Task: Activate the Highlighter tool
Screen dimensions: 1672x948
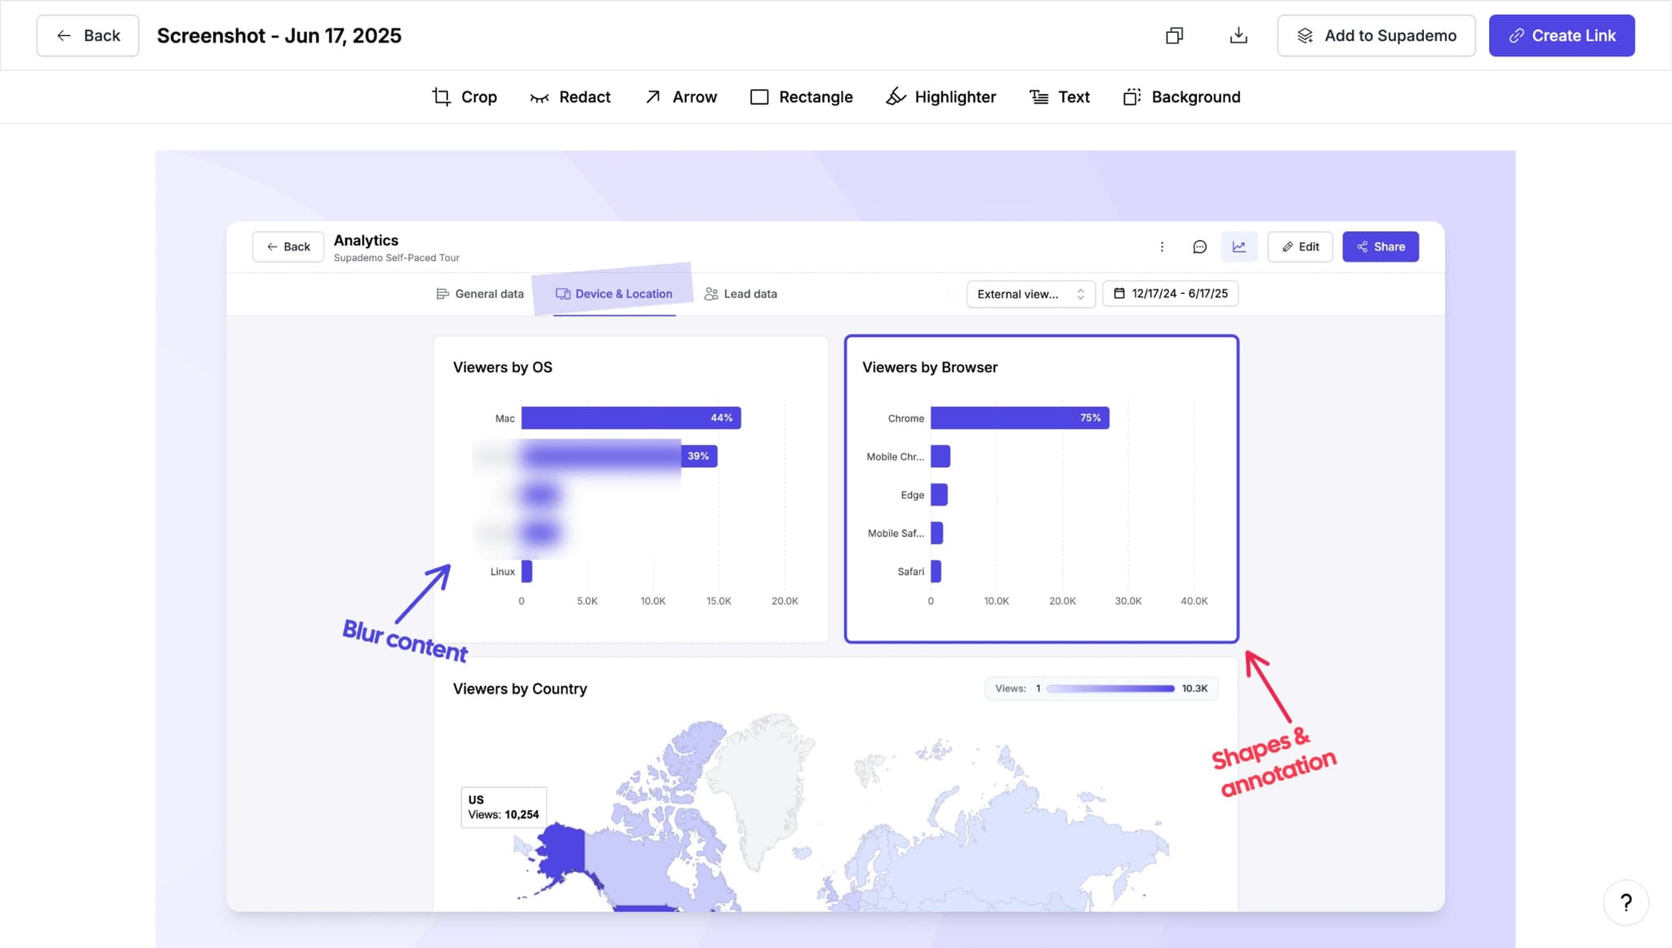Action: pos(940,97)
